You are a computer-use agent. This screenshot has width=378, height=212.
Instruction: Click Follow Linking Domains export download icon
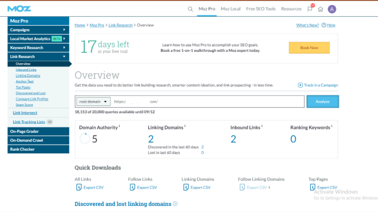(242, 187)
